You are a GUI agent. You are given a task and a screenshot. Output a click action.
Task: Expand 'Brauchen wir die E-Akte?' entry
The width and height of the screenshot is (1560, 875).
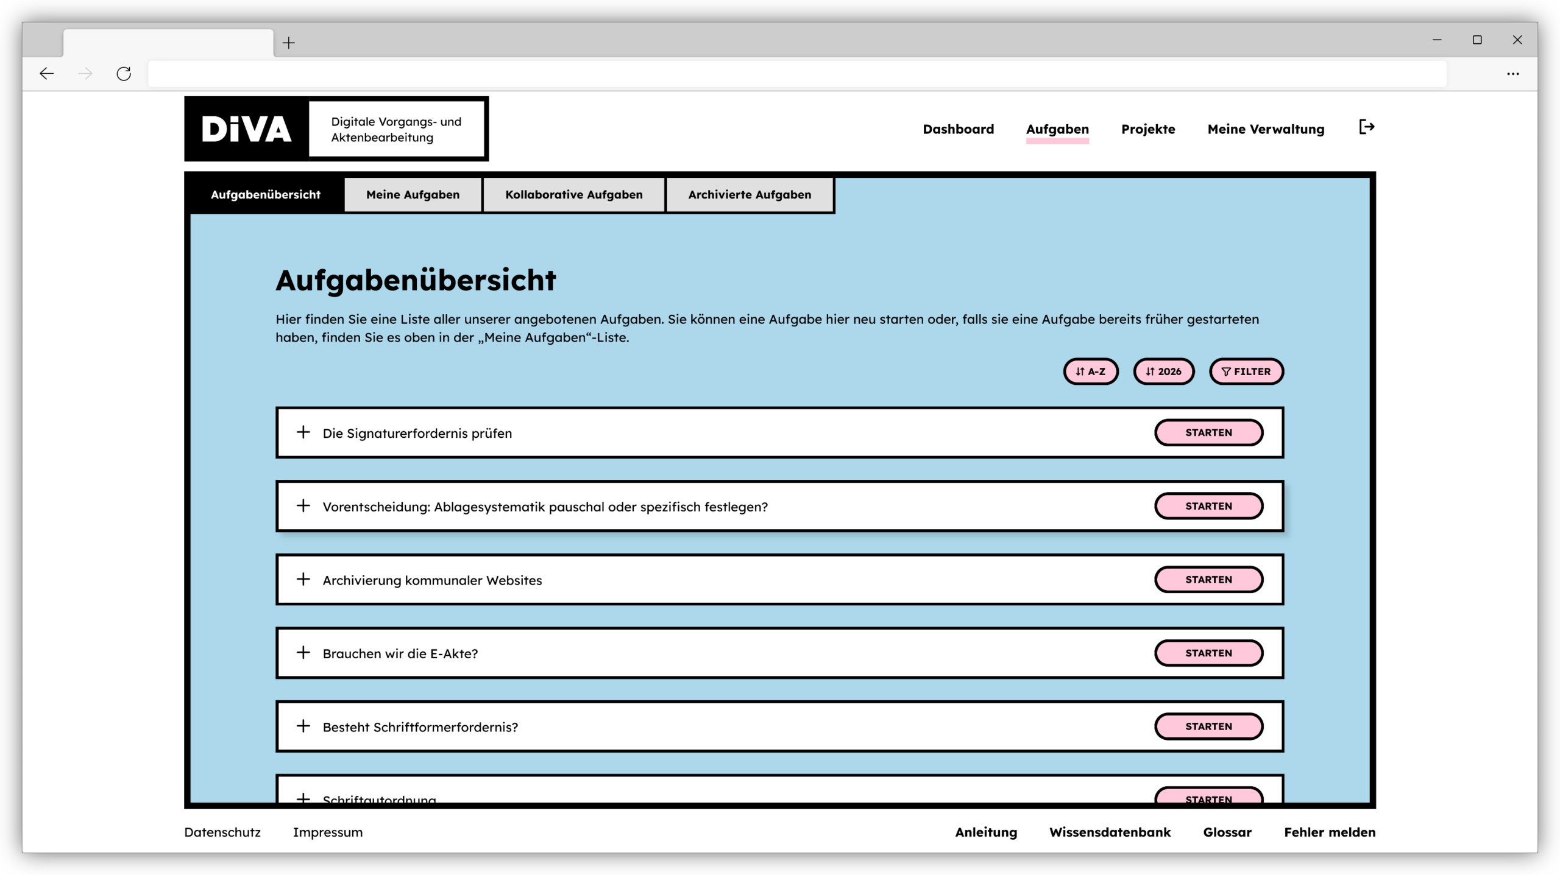click(x=303, y=653)
